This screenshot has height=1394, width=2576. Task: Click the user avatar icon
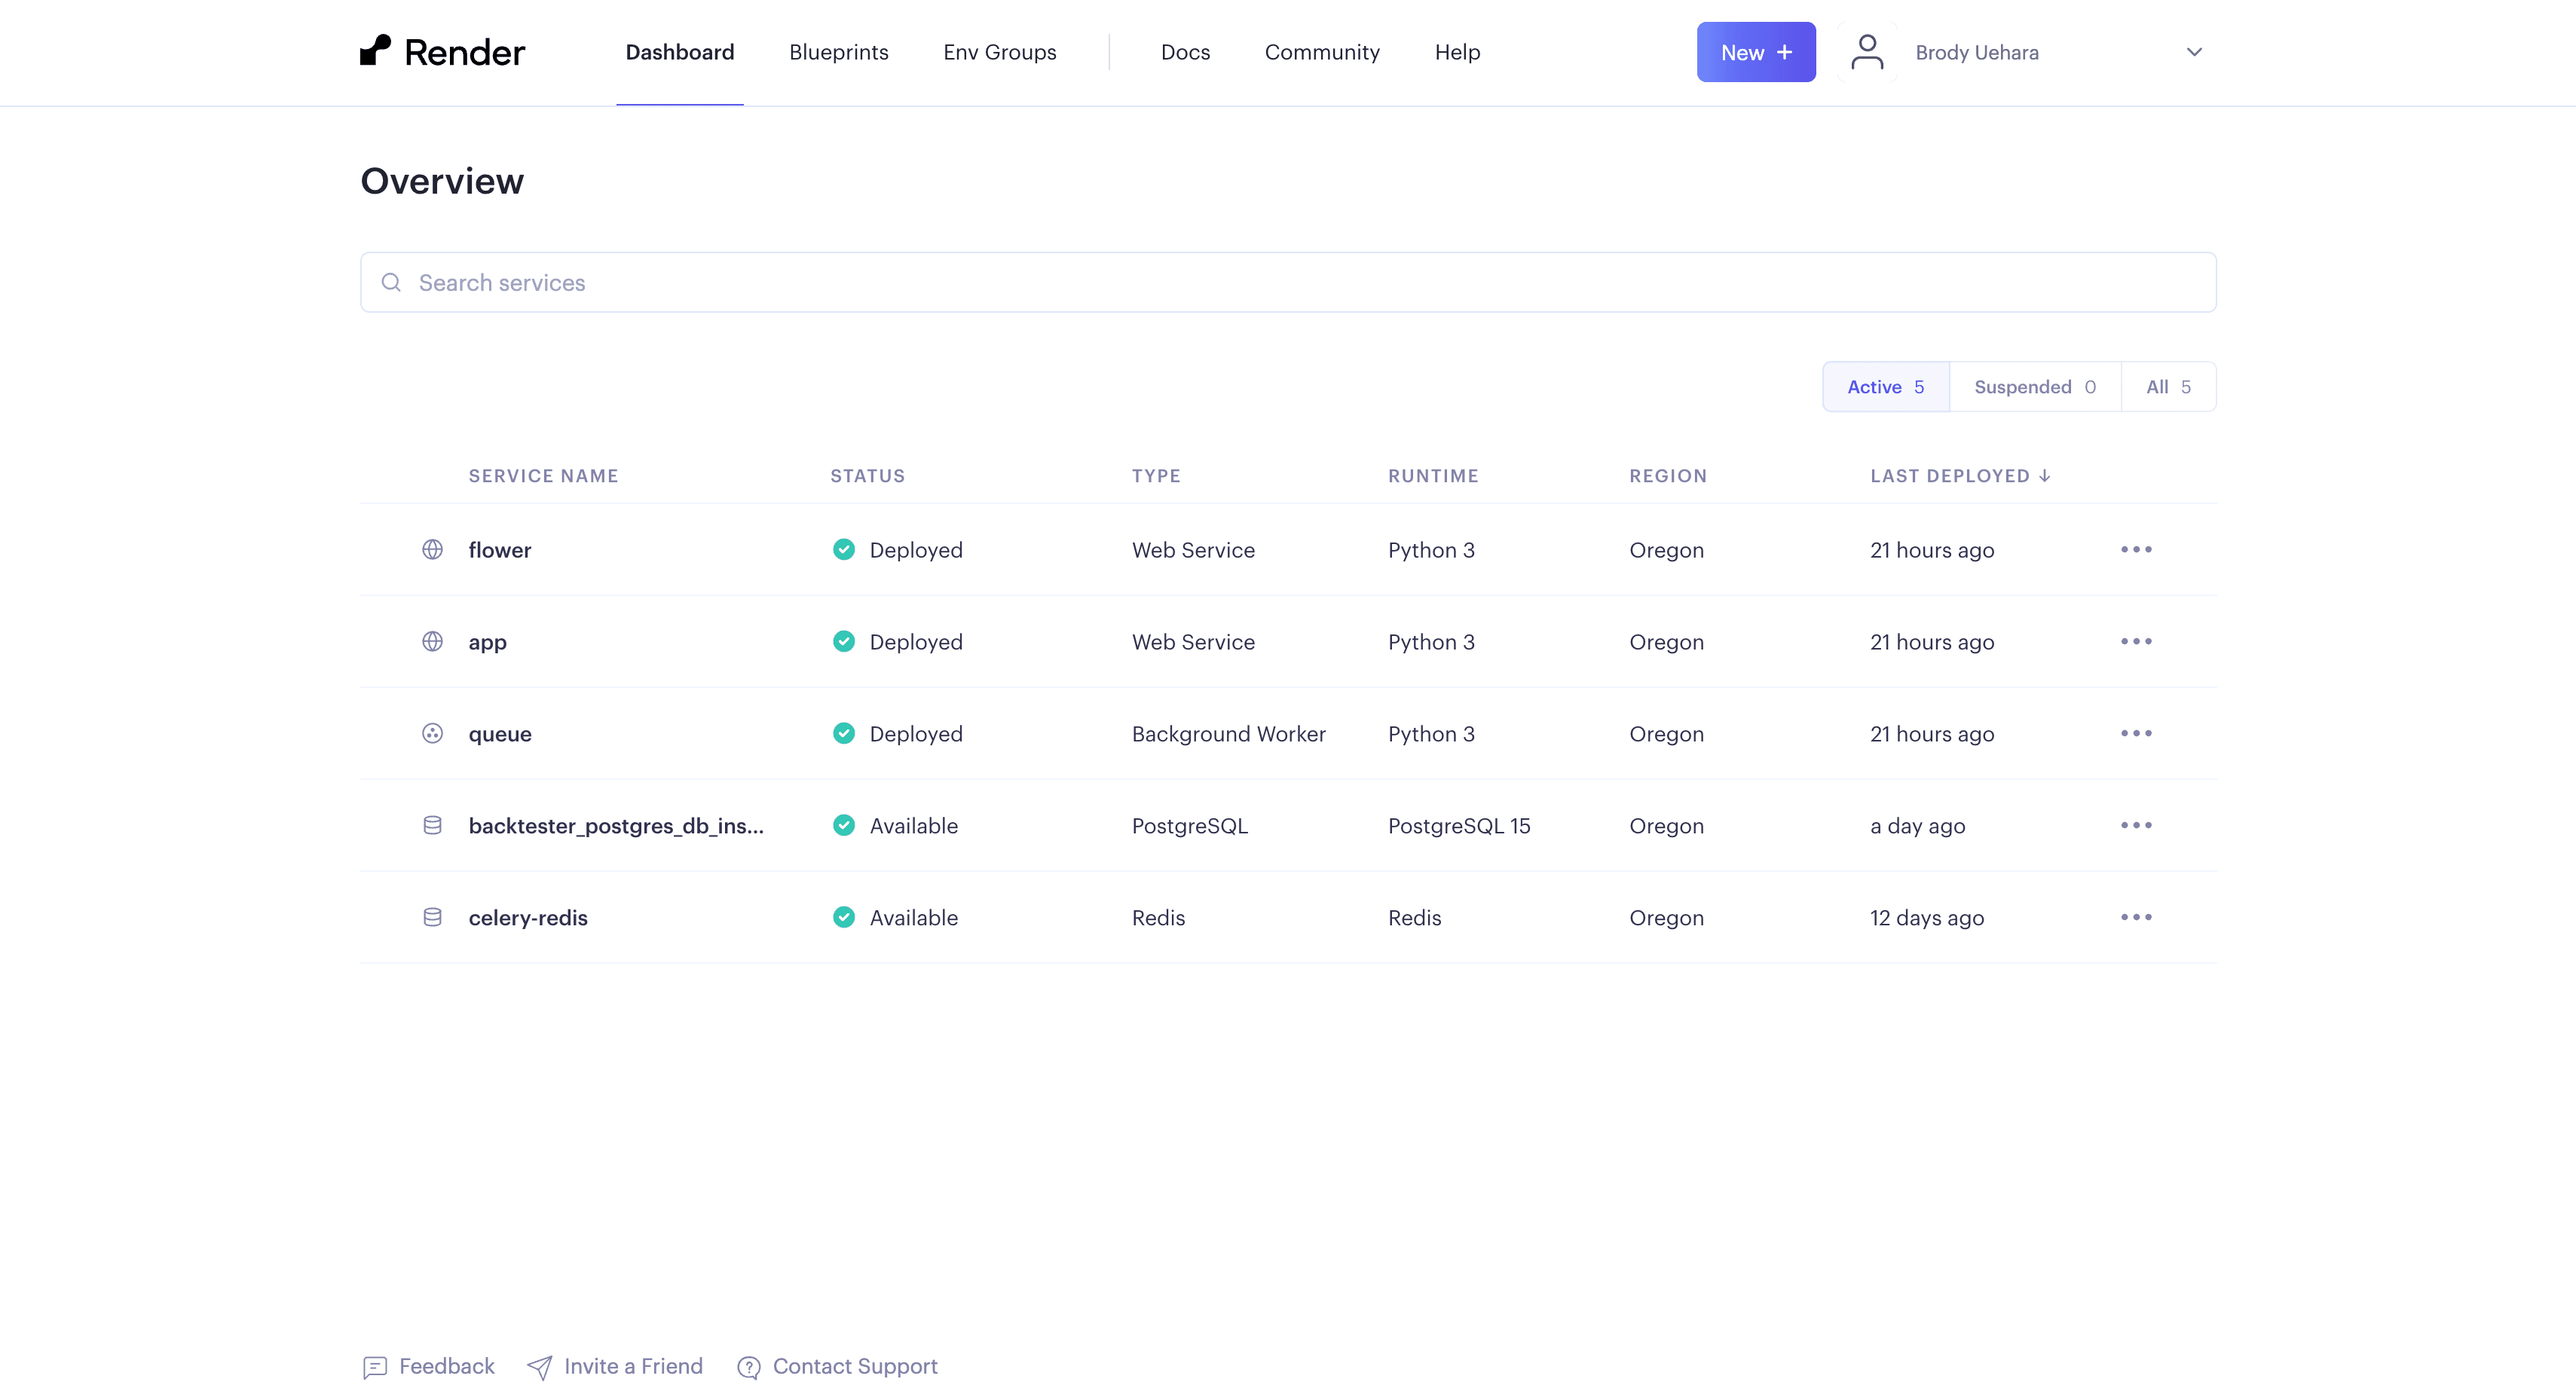click(1867, 52)
